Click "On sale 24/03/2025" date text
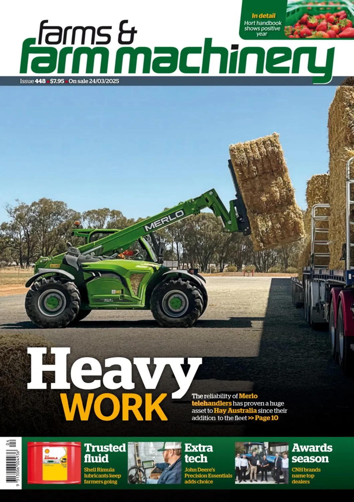This screenshot has width=354, height=502. pos(94,81)
